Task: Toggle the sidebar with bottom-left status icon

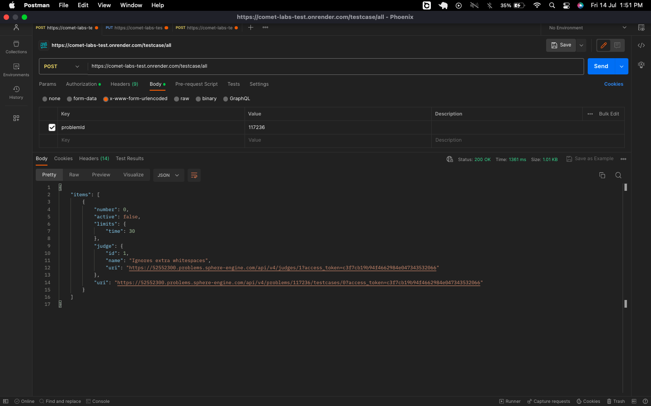Action: click(x=5, y=401)
